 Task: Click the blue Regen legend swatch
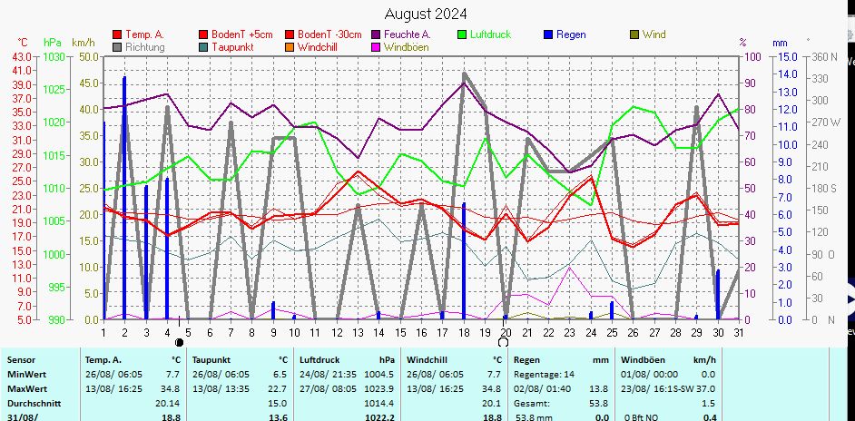[x=547, y=34]
